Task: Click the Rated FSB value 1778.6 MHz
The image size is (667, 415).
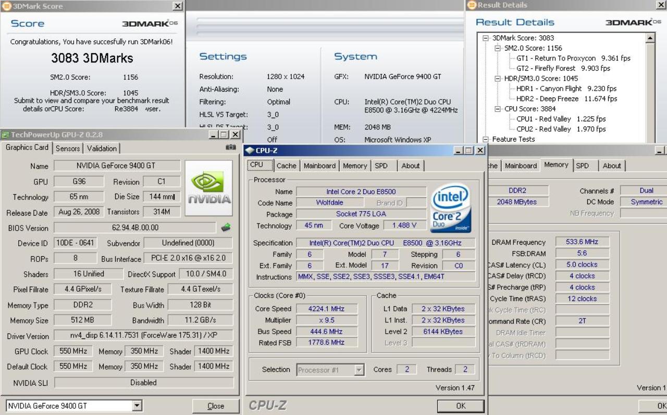Action: (x=328, y=343)
